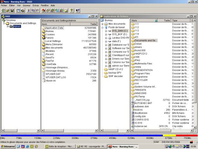
Task: Open the file browser toolbar folder icon
Action: coord(66,10)
